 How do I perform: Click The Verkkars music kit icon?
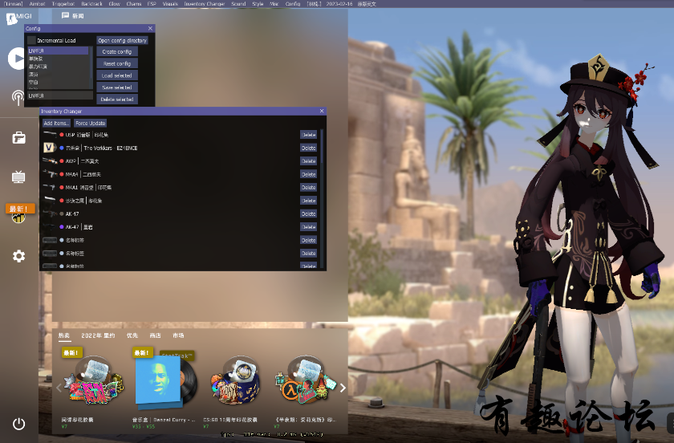(49, 148)
